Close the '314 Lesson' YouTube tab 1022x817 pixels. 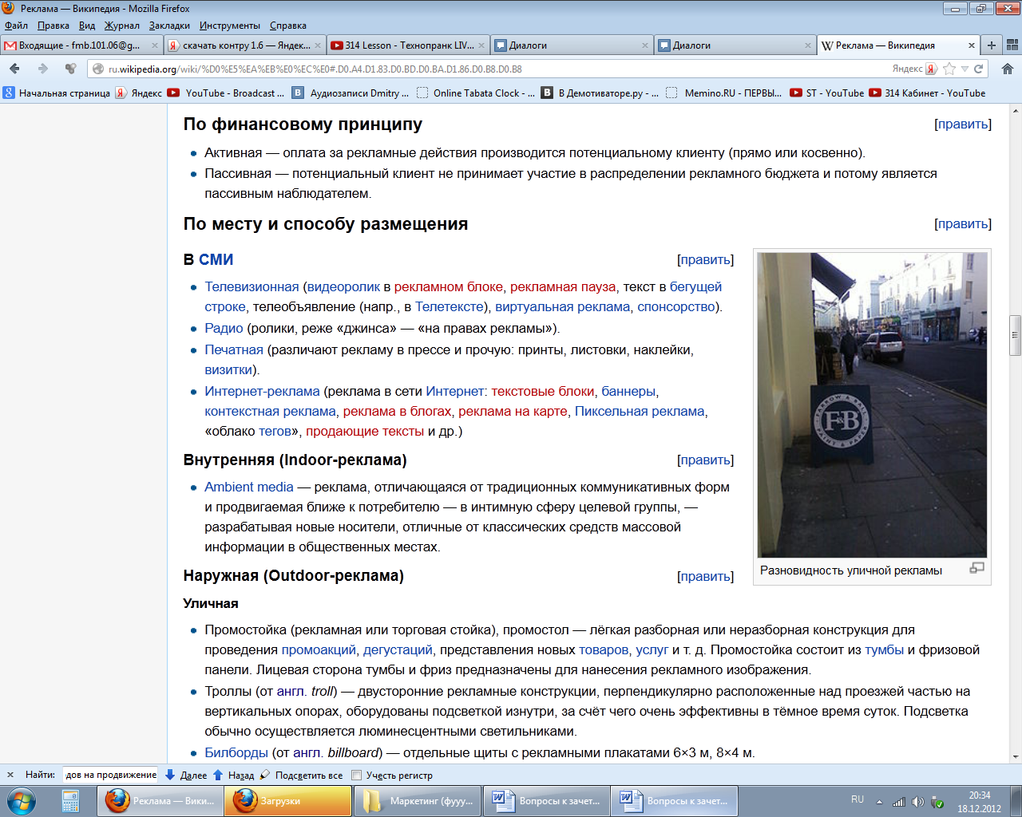pos(481,45)
